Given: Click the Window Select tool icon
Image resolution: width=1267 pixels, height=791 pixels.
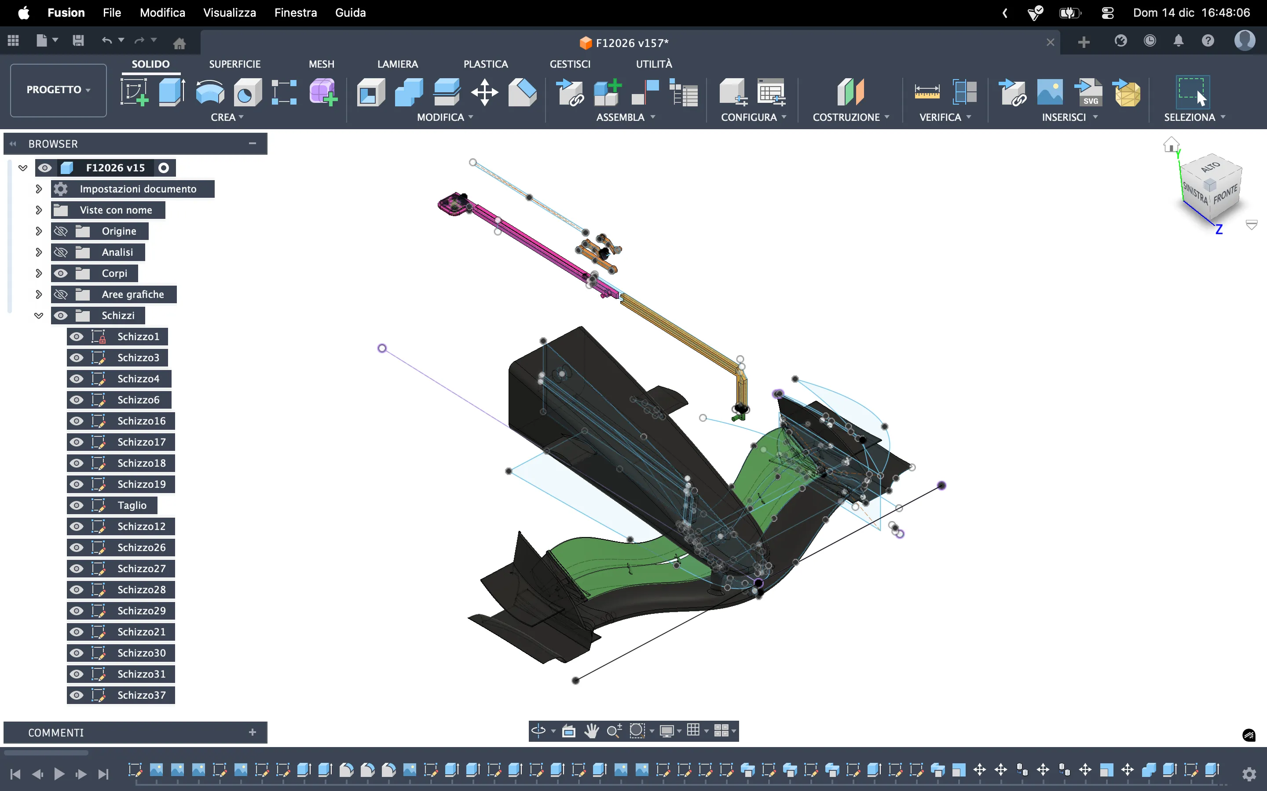Looking at the screenshot, I should [1193, 91].
